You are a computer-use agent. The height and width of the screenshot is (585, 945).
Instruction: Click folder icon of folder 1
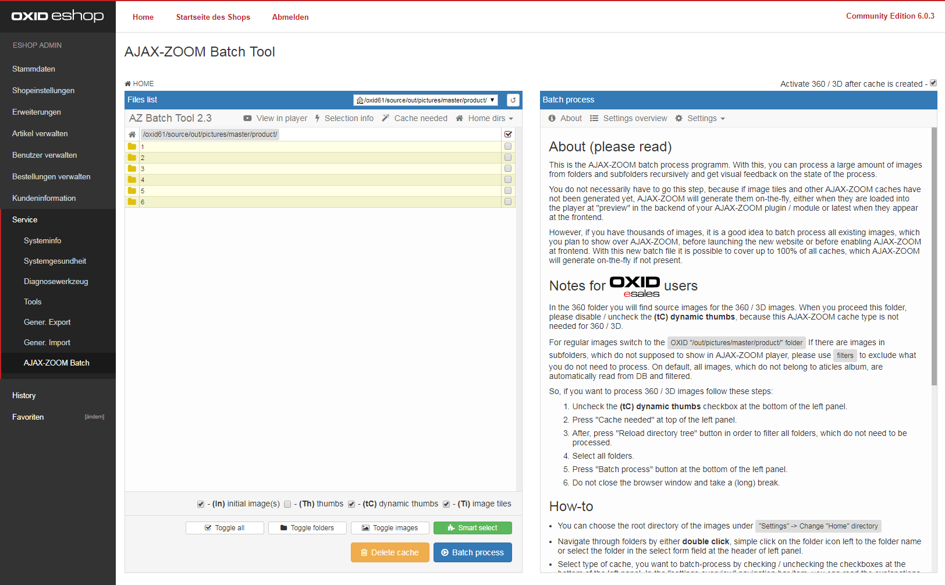(132, 147)
